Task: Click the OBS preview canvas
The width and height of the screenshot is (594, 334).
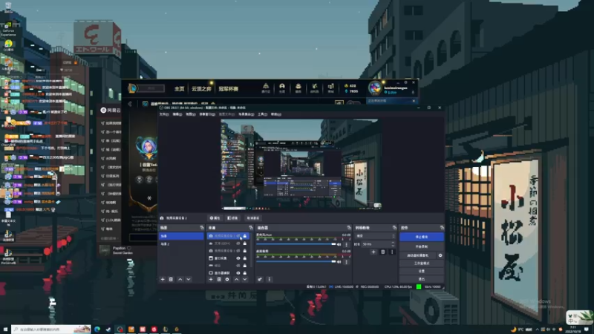Action: click(x=301, y=165)
